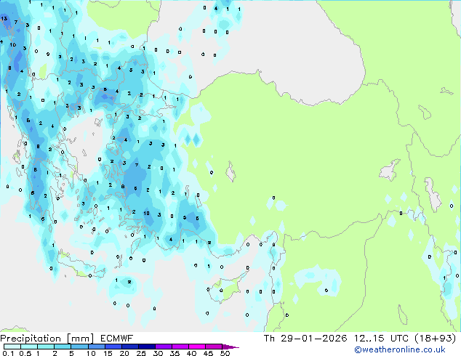
Task: Click the legend label '30'
Action: [x=158, y=353]
